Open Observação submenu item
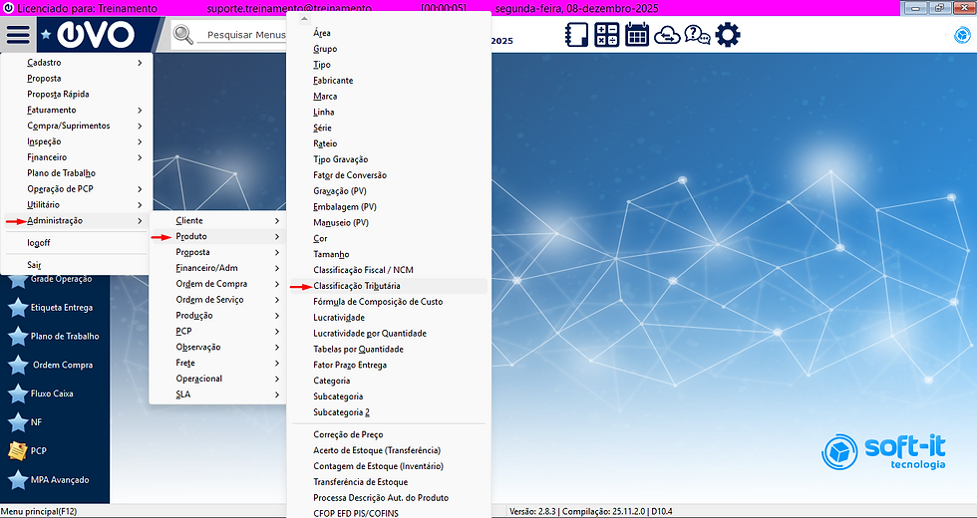977x518 pixels. (218, 348)
